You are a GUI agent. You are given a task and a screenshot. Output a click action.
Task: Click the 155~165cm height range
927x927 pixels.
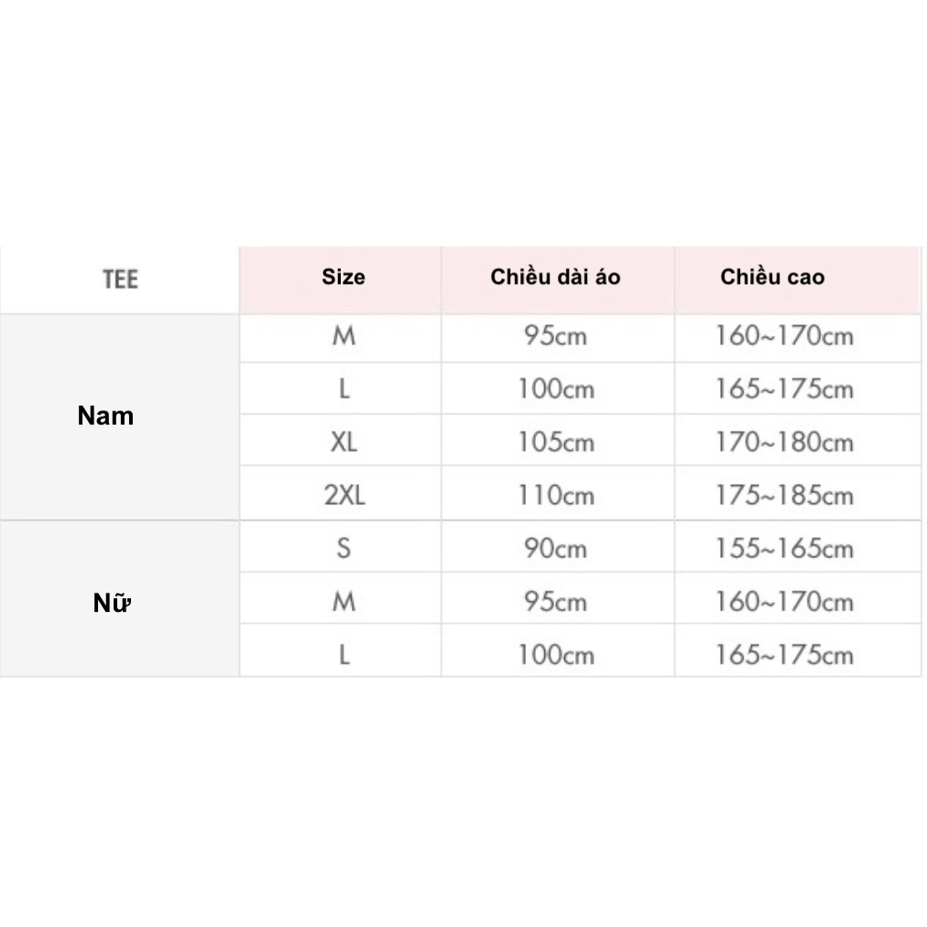point(784,549)
